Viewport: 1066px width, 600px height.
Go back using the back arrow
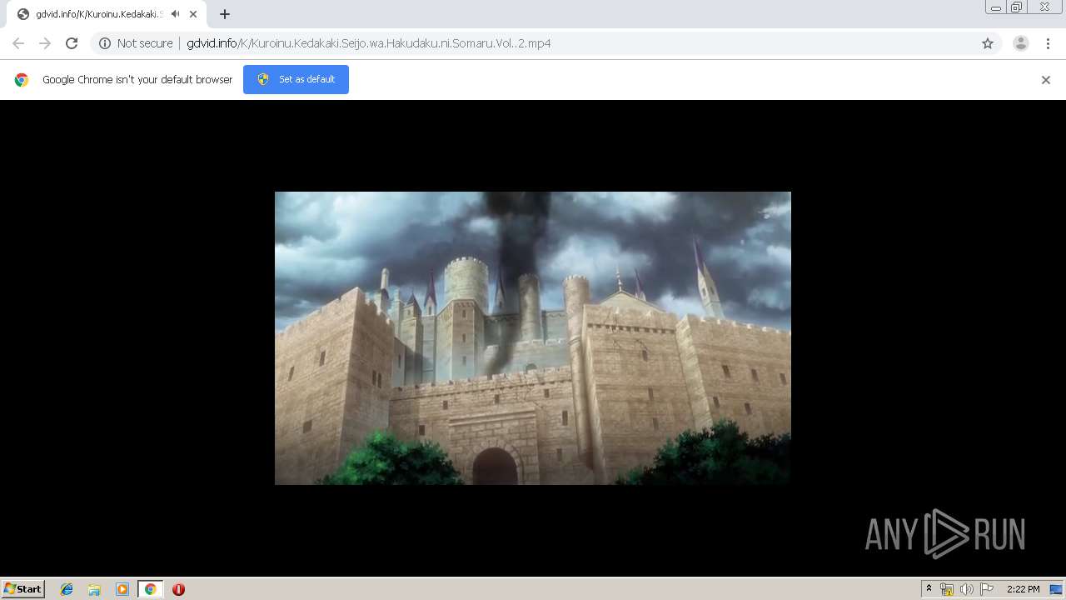click(x=18, y=43)
